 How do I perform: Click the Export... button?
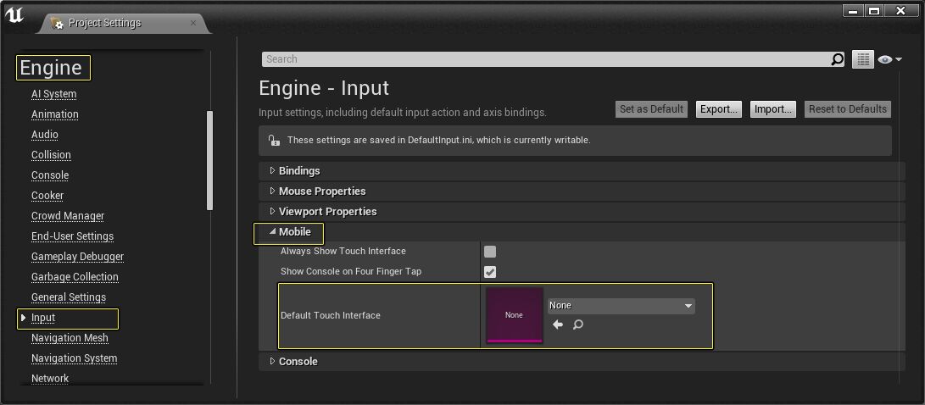click(x=718, y=109)
